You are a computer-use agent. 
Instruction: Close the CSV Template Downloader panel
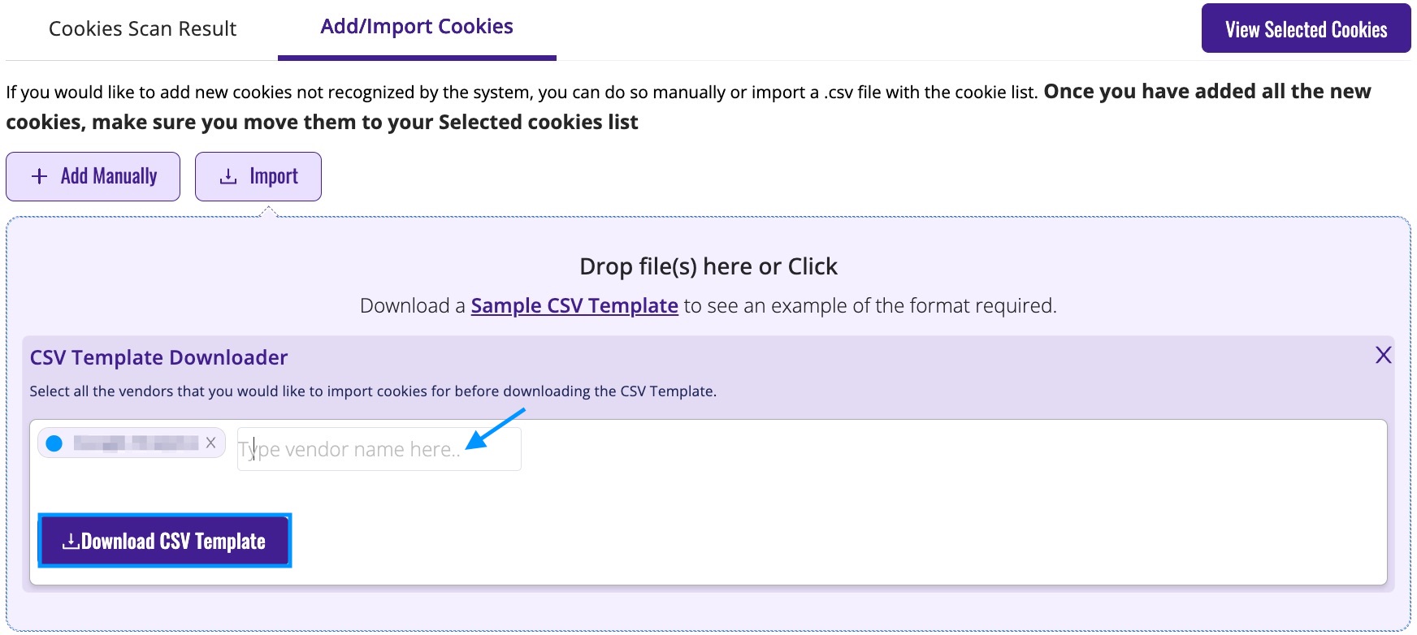tap(1383, 355)
